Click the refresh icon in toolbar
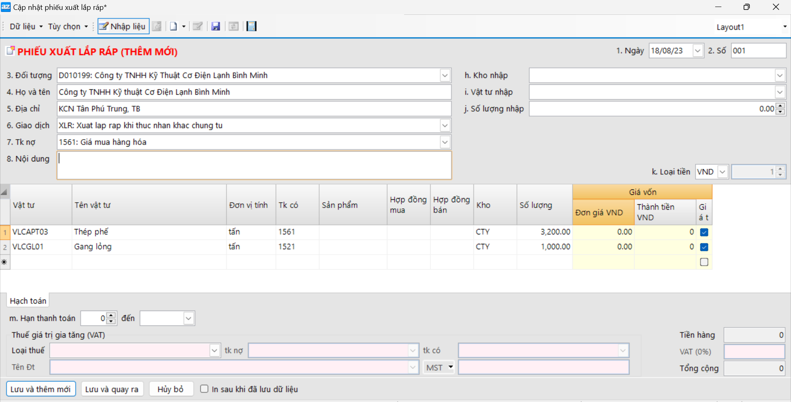The width and height of the screenshot is (791, 402). 234,26
